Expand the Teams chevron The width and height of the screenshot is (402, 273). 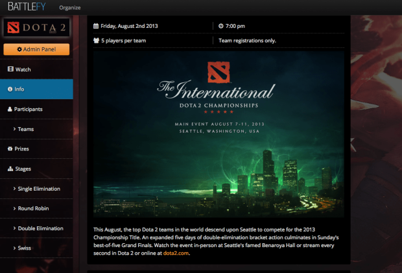tap(15, 129)
